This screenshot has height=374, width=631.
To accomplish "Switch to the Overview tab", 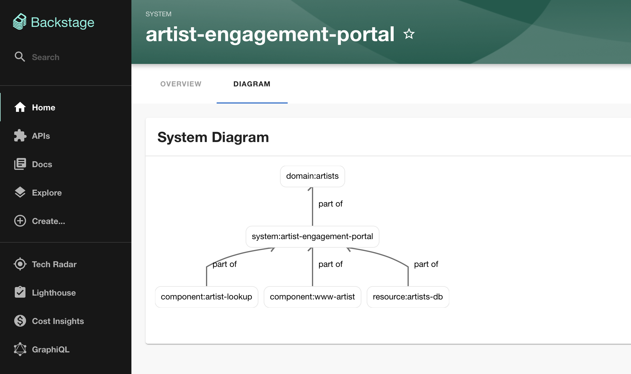I will coord(181,84).
